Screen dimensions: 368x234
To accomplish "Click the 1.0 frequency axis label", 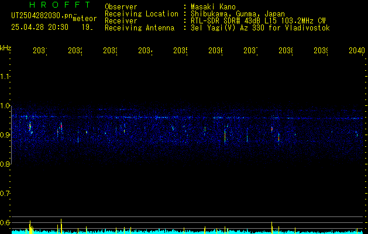I will [5, 106].
